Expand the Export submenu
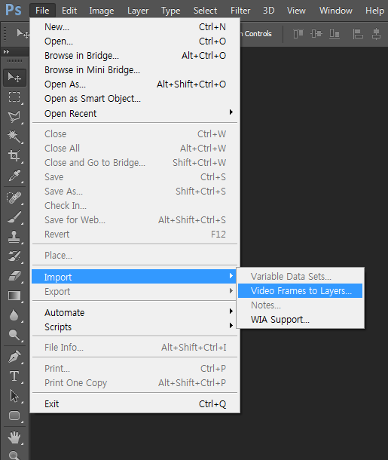This screenshot has width=388, height=460. [x=135, y=292]
